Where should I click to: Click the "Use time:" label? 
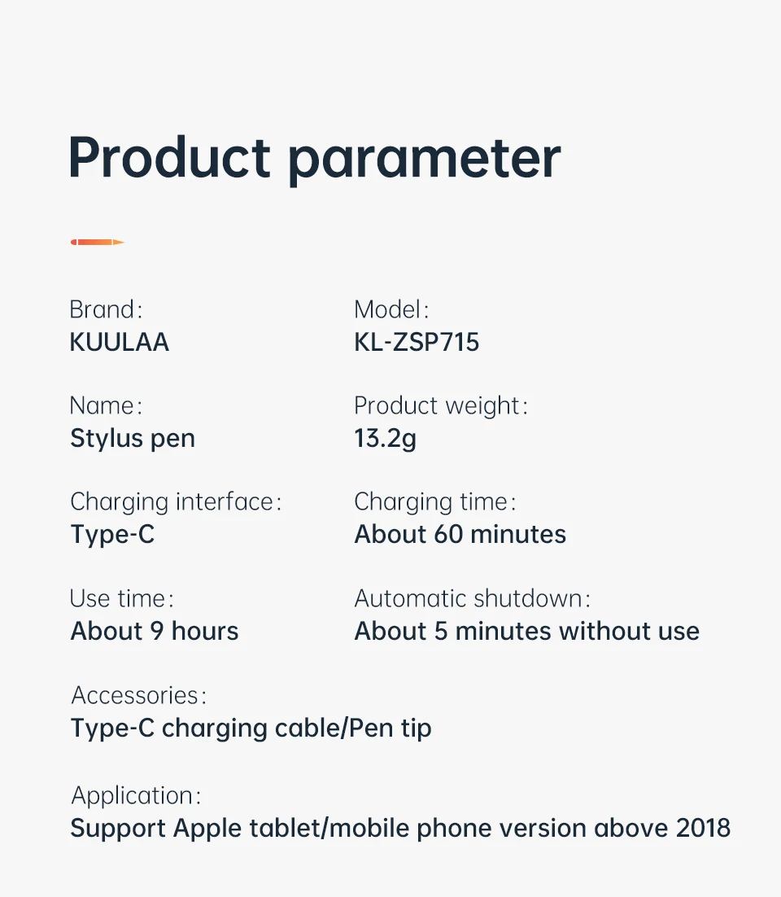pyautogui.click(x=122, y=598)
